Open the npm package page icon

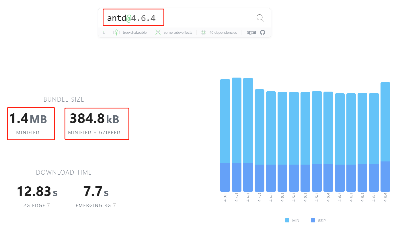point(251,33)
